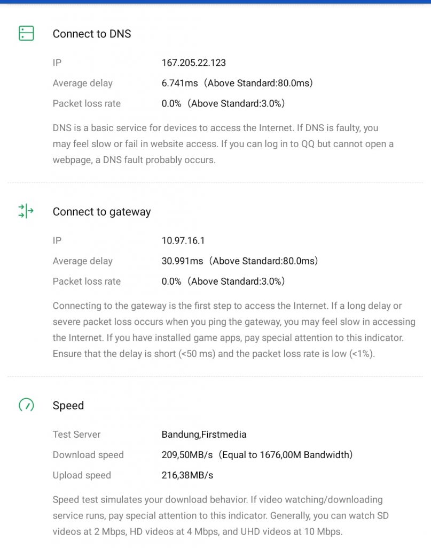431x548 pixels.
Task: Click the 216,38MB/s upload speed value
Action: 187,475
